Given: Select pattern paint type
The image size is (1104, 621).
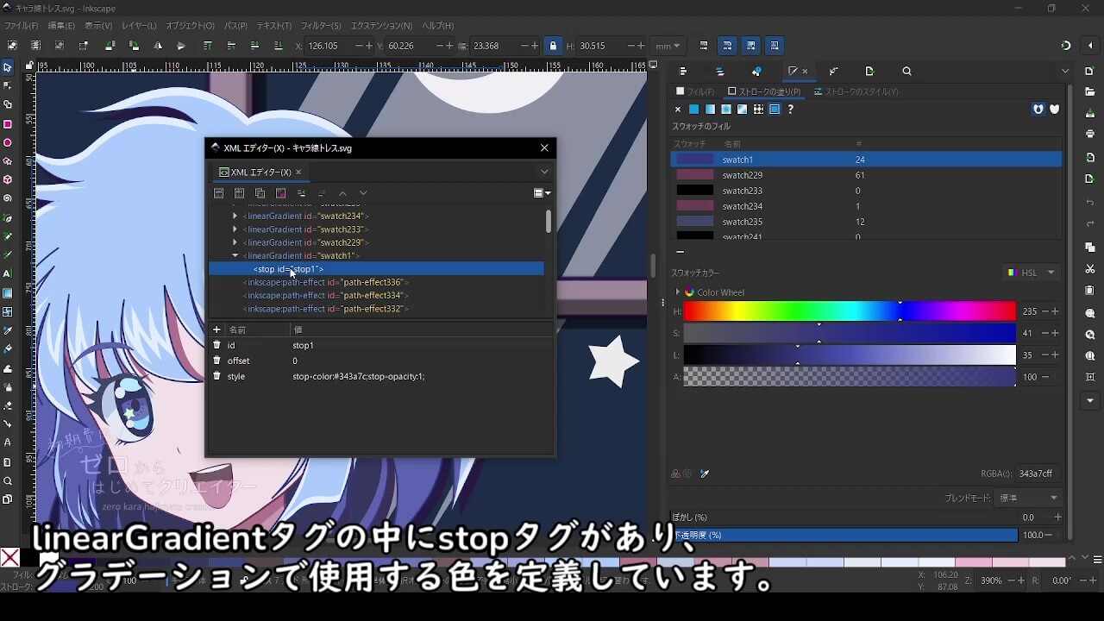Looking at the screenshot, I should tap(758, 110).
